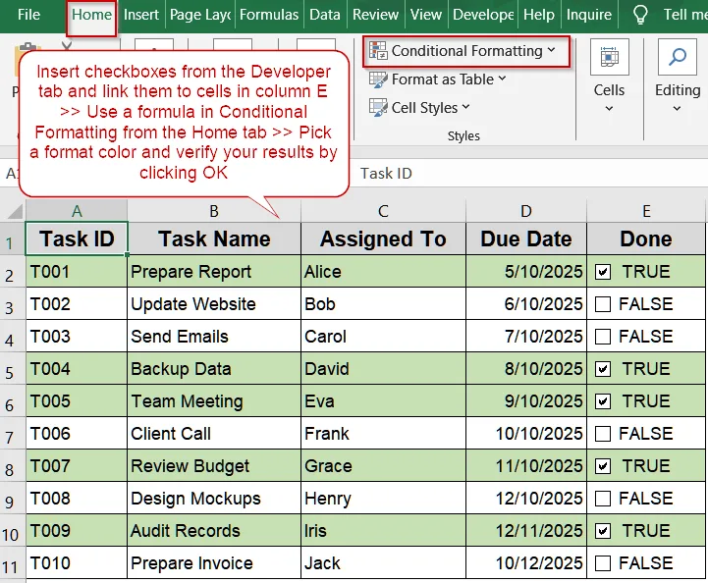
Task: Click the formula bar showing Task ID
Action: pyautogui.click(x=528, y=174)
